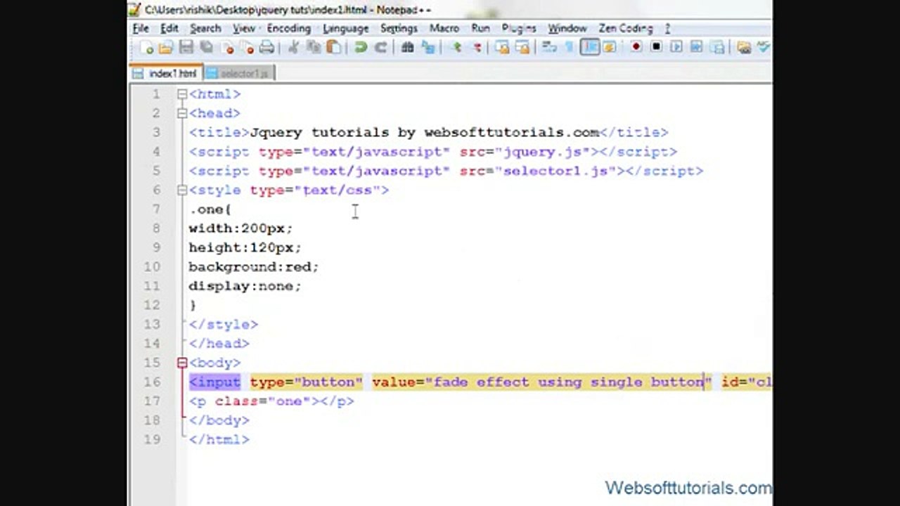Collapse the style block fold on line 6
Image resolution: width=900 pixels, height=506 pixels.
pyautogui.click(x=182, y=190)
